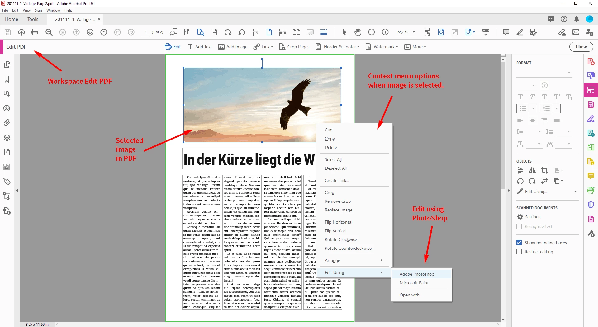Print the document using the printer icon

click(x=35, y=32)
